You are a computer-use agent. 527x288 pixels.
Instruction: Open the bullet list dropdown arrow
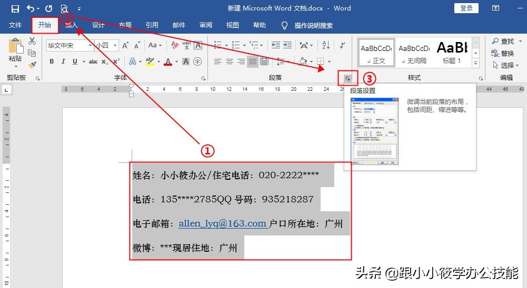click(x=226, y=45)
